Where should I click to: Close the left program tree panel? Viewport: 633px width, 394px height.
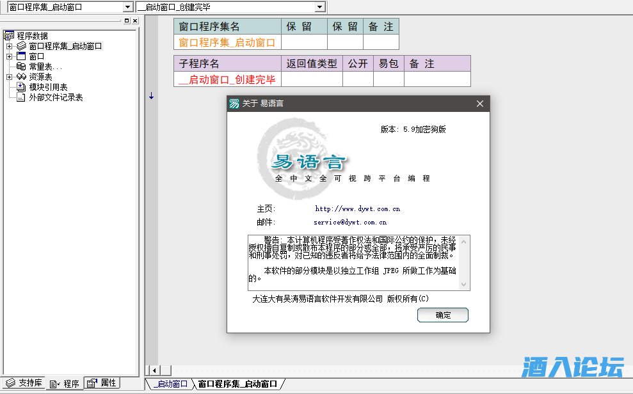(x=134, y=21)
